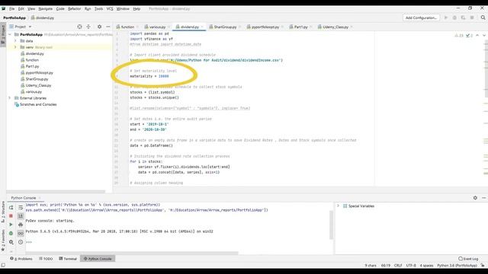This screenshot has height=274, width=488.
Task: Click CRLF line separator in status bar
Action: point(398,266)
